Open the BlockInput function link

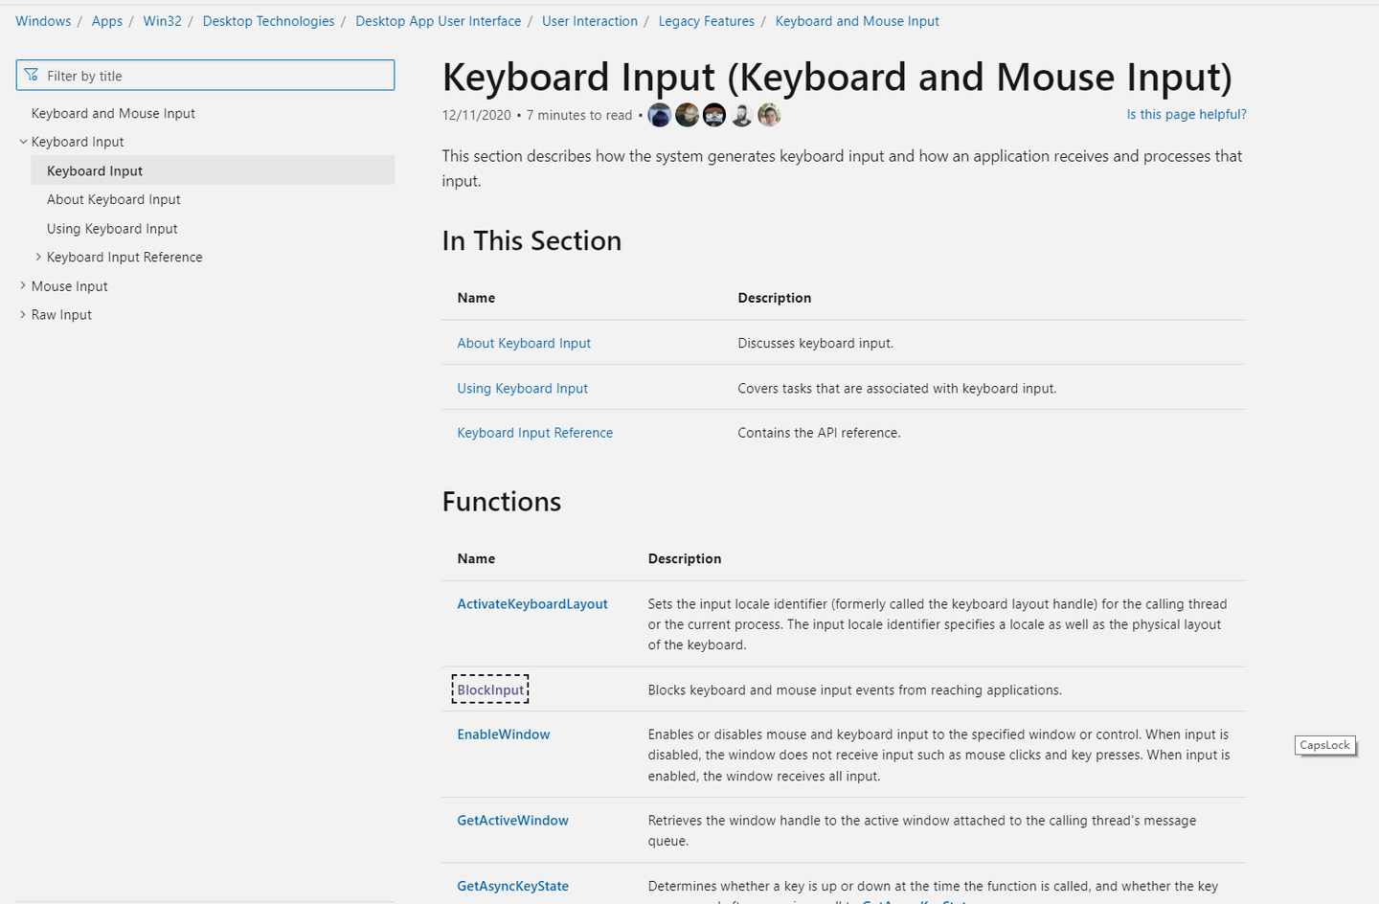point(490,689)
